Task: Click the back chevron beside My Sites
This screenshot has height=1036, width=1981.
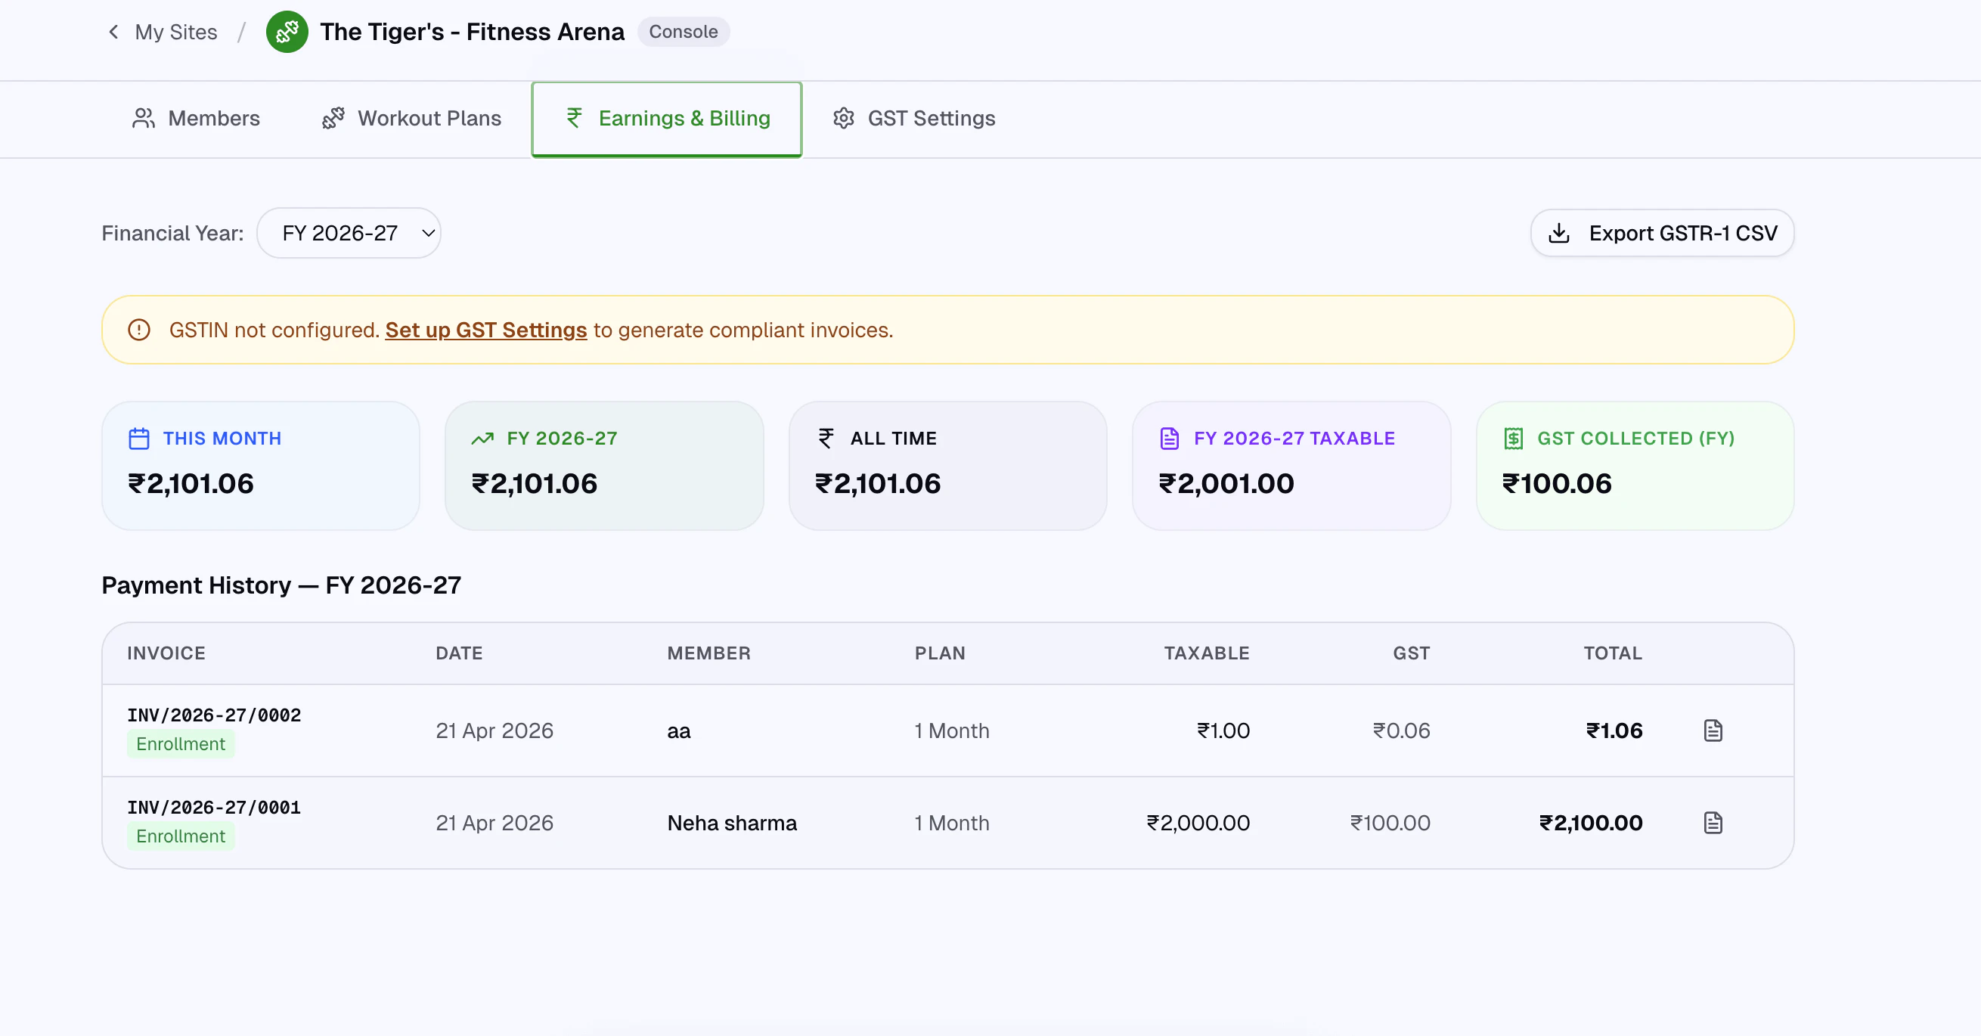Action: (x=114, y=32)
